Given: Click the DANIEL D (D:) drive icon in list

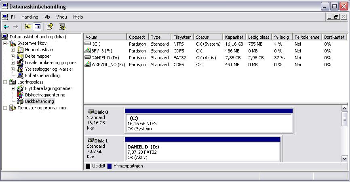Looking at the screenshot, I should click(x=88, y=57).
